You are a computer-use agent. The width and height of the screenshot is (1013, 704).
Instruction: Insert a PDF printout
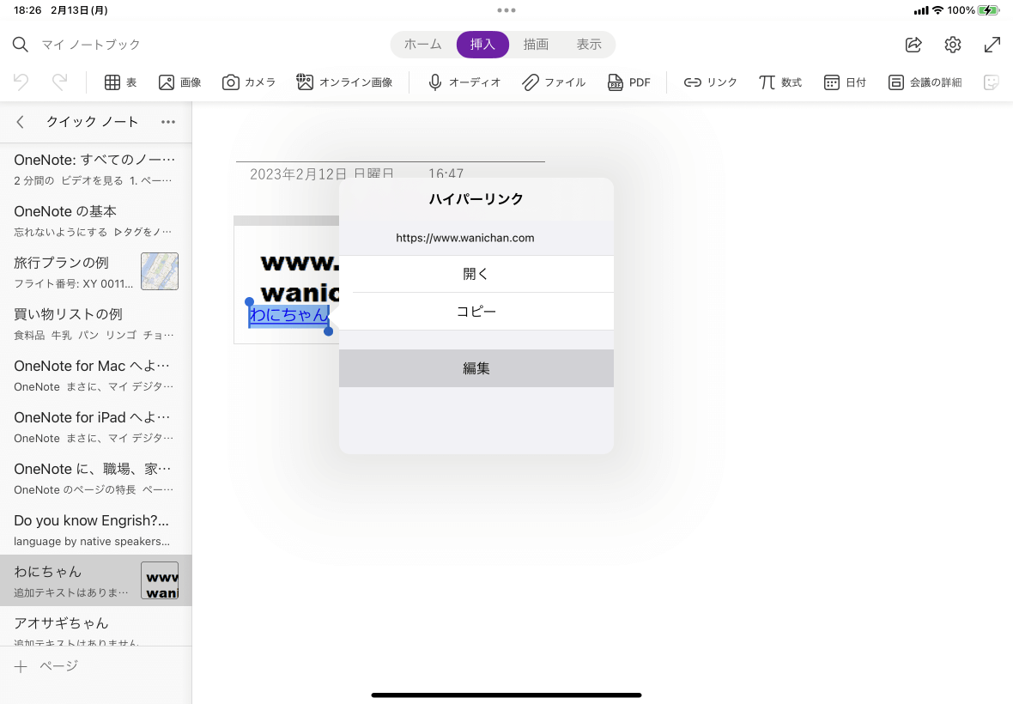point(628,82)
